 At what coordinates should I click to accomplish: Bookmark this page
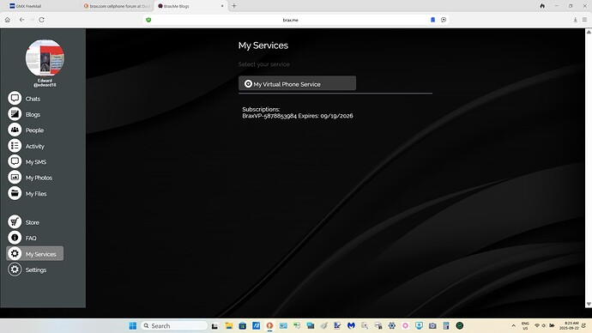pos(432,20)
